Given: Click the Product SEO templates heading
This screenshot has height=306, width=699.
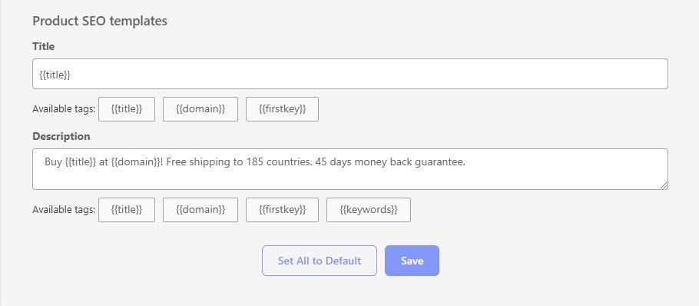Looking at the screenshot, I should click(x=100, y=21).
